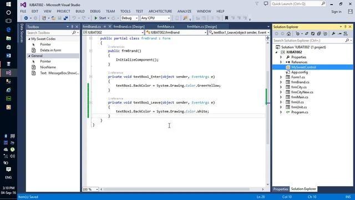Open the DEBUG menu

point(95,11)
